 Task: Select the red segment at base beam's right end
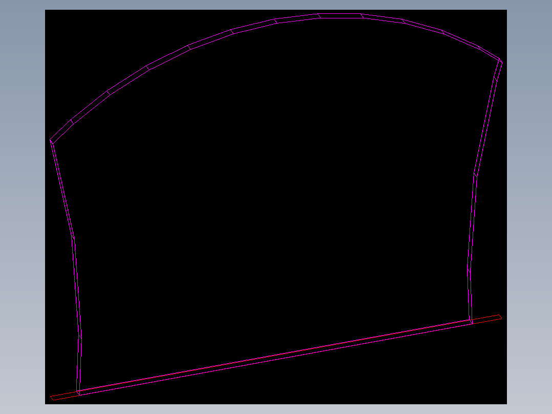(486, 320)
